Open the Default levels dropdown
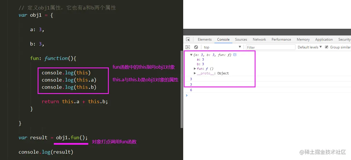This screenshot has width=351, height=160. click(310, 47)
